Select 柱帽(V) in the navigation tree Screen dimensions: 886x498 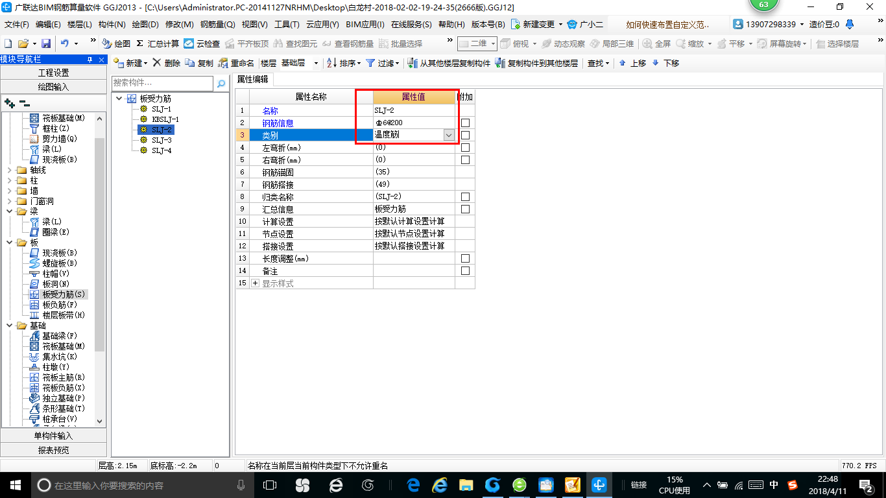50,274
